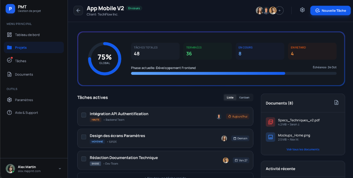Go to Tableau de bord
The width and height of the screenshot is (353, 178).
(x=27, y=35)
